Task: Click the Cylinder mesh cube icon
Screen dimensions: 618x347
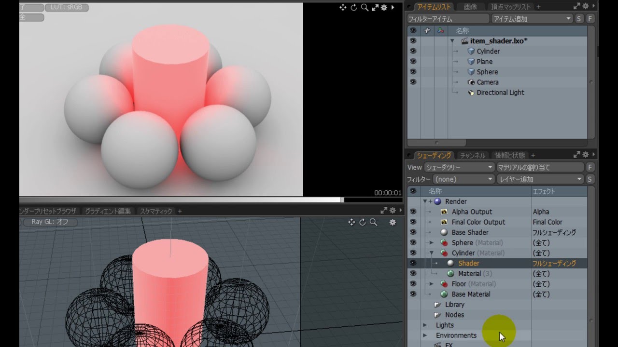Action: tap(472, 51)
